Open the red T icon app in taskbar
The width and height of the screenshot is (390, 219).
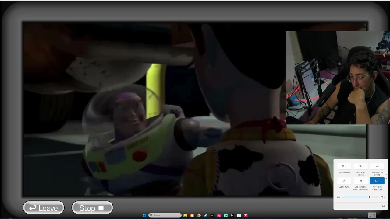click(x=246, y=215)
